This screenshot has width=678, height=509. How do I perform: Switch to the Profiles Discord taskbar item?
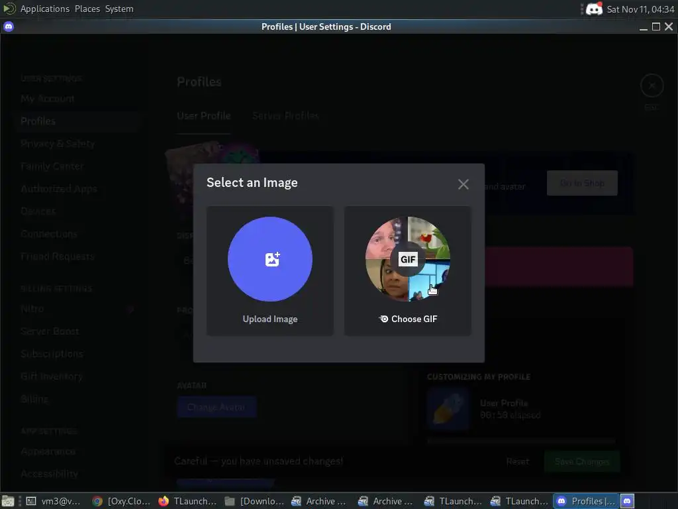587,501
